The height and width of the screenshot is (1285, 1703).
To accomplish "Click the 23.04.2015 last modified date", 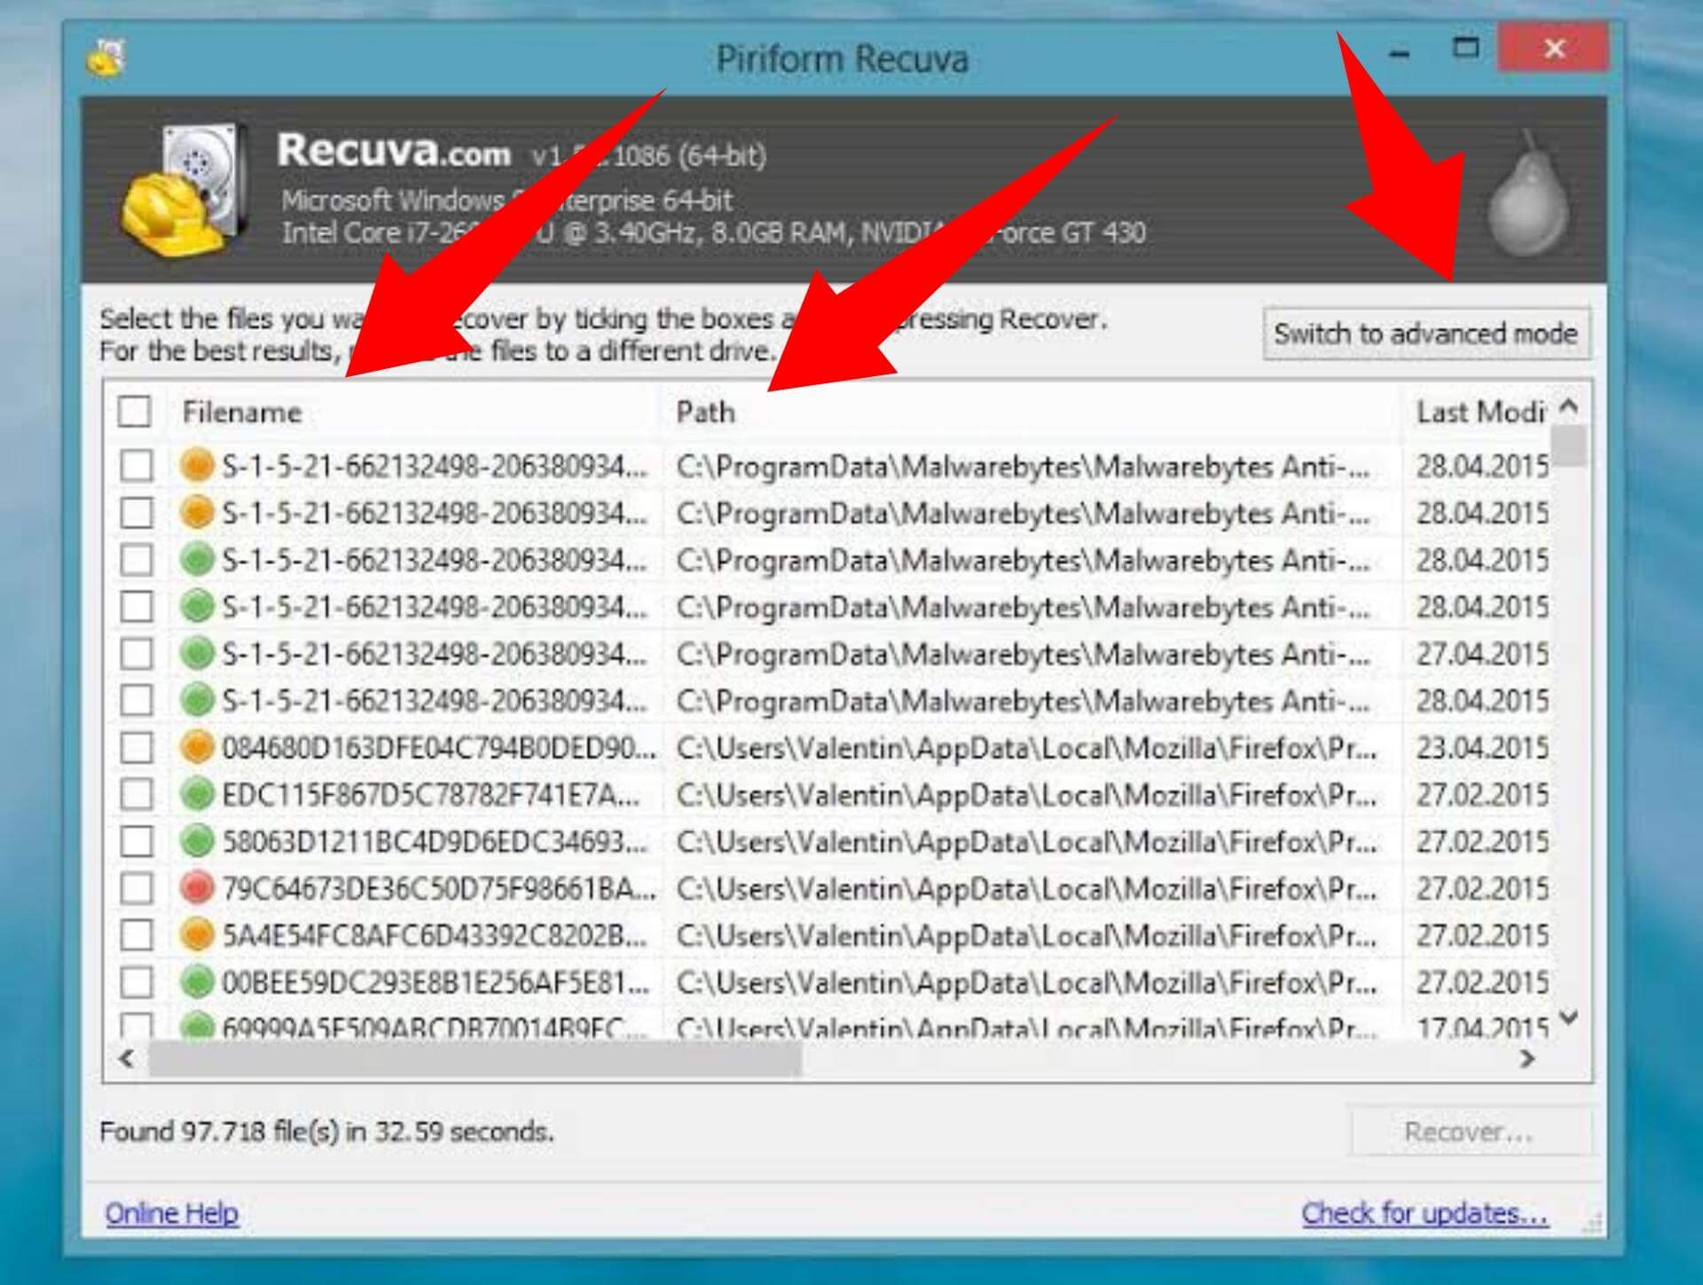I will point(1482,748).
